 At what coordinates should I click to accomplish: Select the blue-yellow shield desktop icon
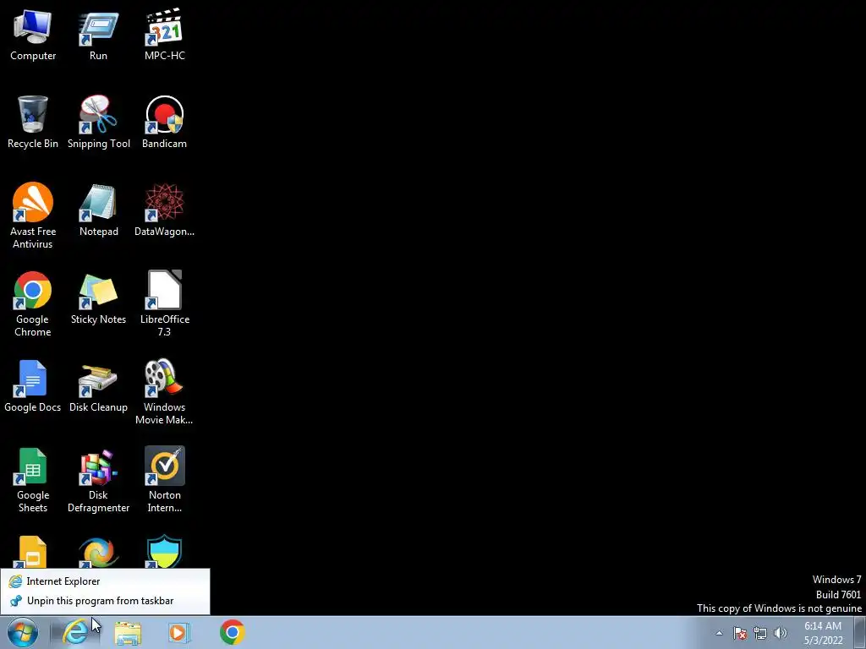(x=164, y=551)
